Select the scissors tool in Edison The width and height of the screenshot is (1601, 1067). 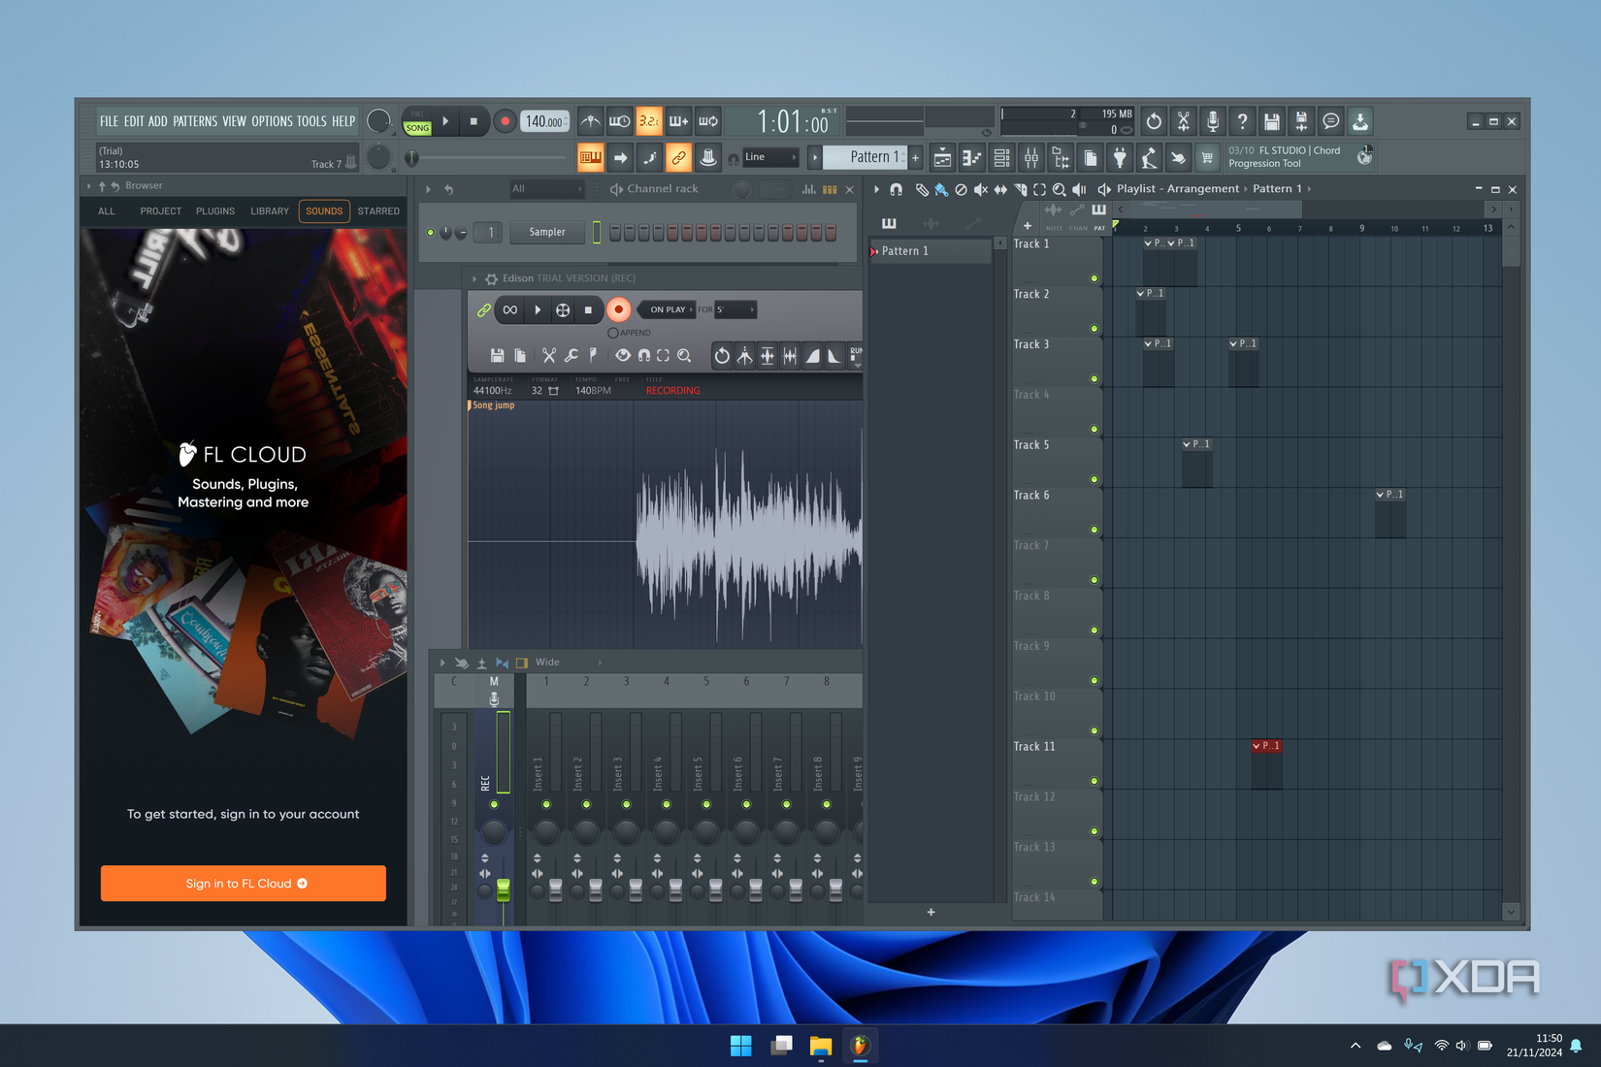click(549, 356)
